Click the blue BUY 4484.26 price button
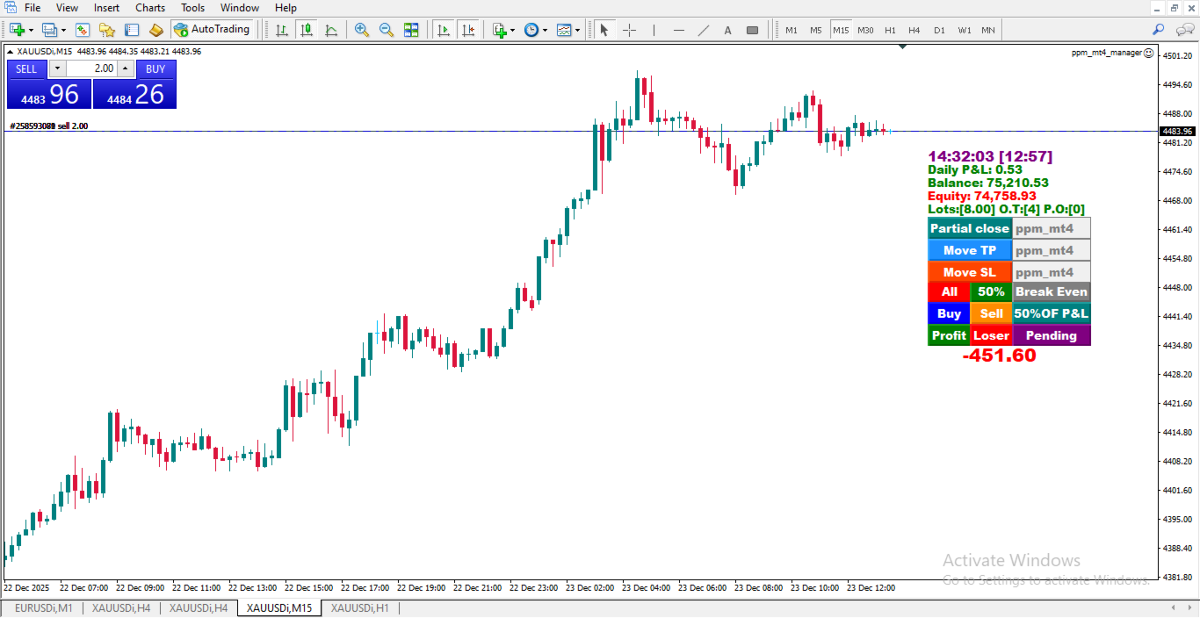This screenshot has height=618, width=1200. [x=135, y=94]
